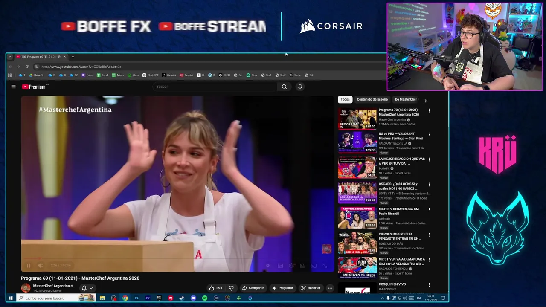Expand notification options chevron next to bell
Screen dimensions: 546x307
pos(91,288)
